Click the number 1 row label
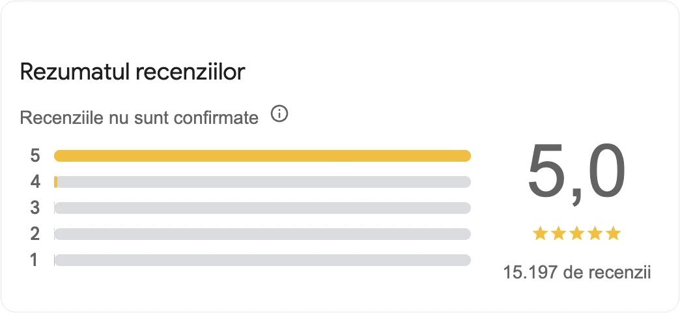The width and height of the screenshot is (680, 313). coord(35,260)
